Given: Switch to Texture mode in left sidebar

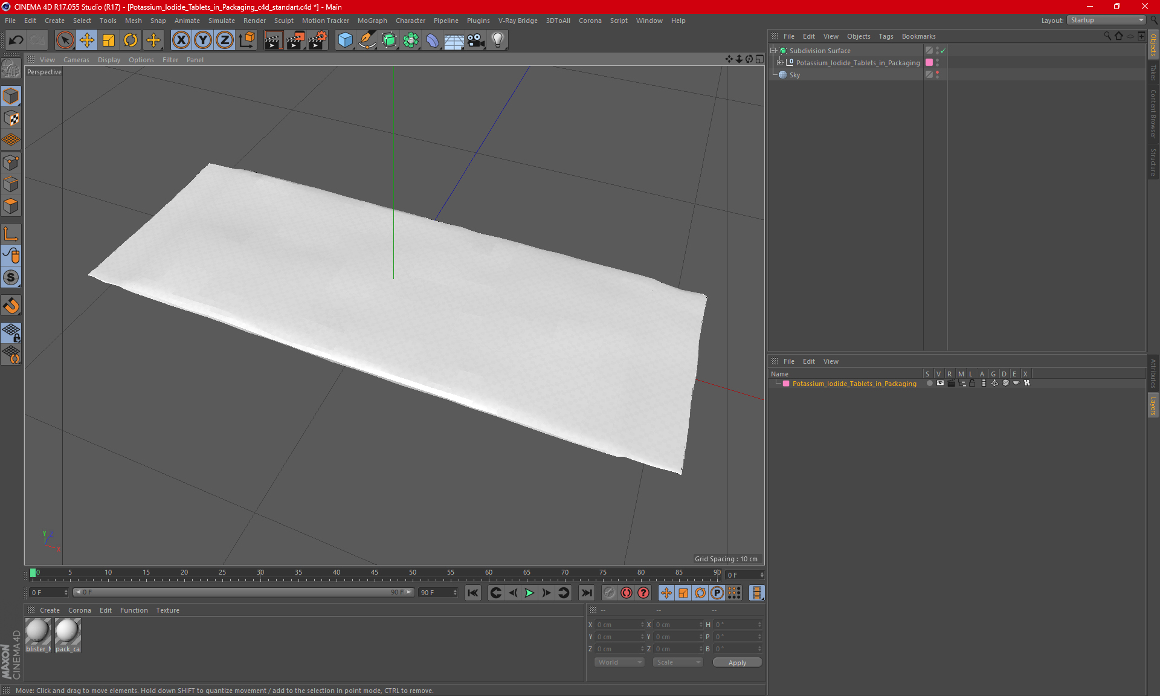Looking at the screenshot, I should point(11,118).
